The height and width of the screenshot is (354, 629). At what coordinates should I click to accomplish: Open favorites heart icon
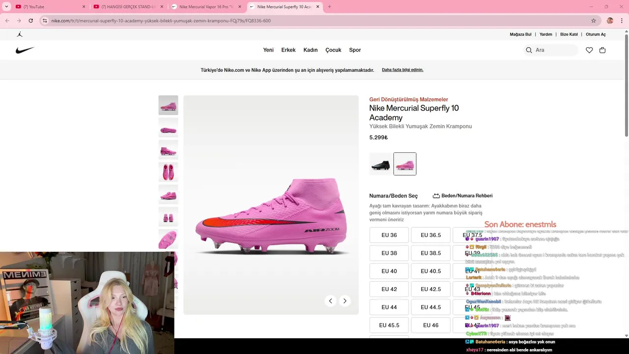click(589, 50)
